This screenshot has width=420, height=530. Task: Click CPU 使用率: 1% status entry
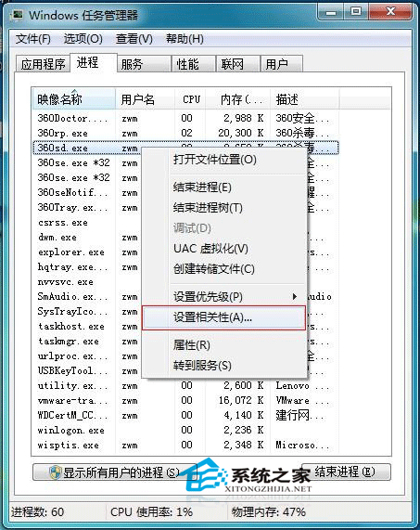152,512
